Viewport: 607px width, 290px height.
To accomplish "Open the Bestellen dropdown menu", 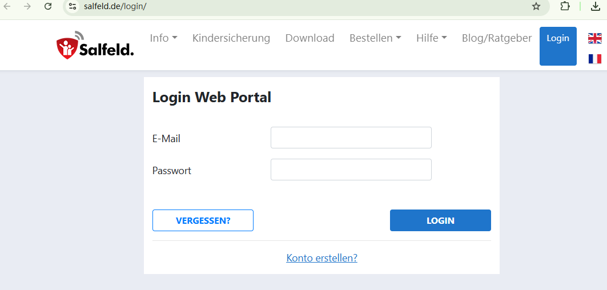I will coord(375,38).
